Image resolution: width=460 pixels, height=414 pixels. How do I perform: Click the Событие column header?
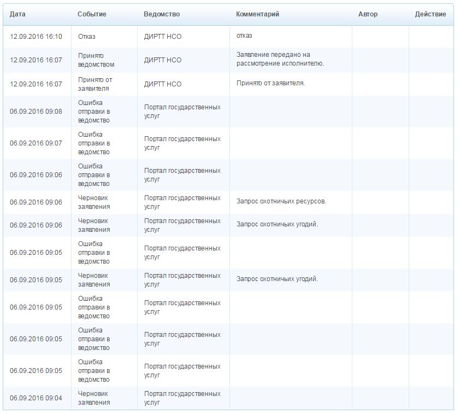point(92,14)
